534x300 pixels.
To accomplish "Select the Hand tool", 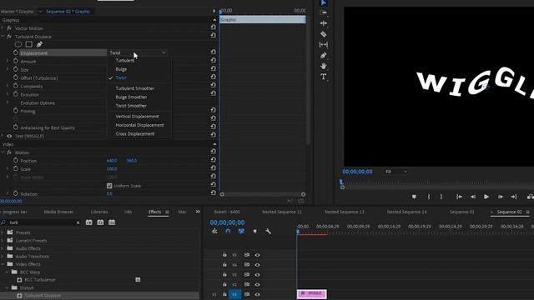I will pyautogui.click(x=324, y=66).
